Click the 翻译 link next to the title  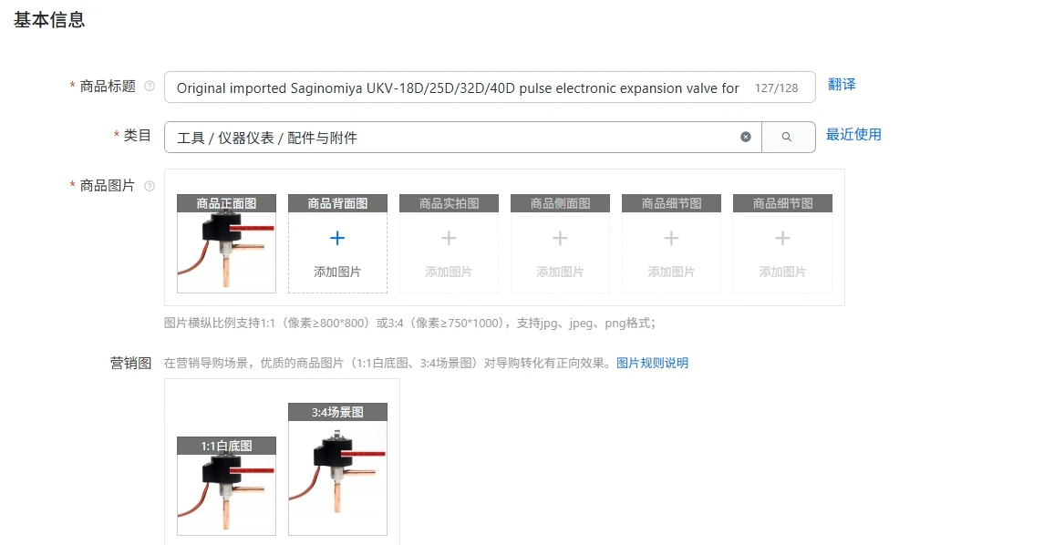click(x=842, y=85)
